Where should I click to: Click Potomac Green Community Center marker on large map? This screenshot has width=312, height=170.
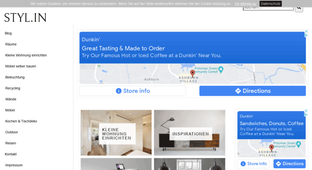click(x=221, y=70)
